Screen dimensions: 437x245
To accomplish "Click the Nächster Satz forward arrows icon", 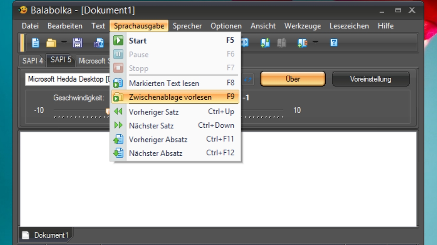I will point(118,126).
